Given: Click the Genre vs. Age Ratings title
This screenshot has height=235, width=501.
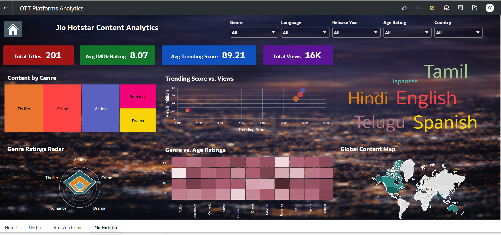Looking at the screenshot, I should click(x=195, y=150).
